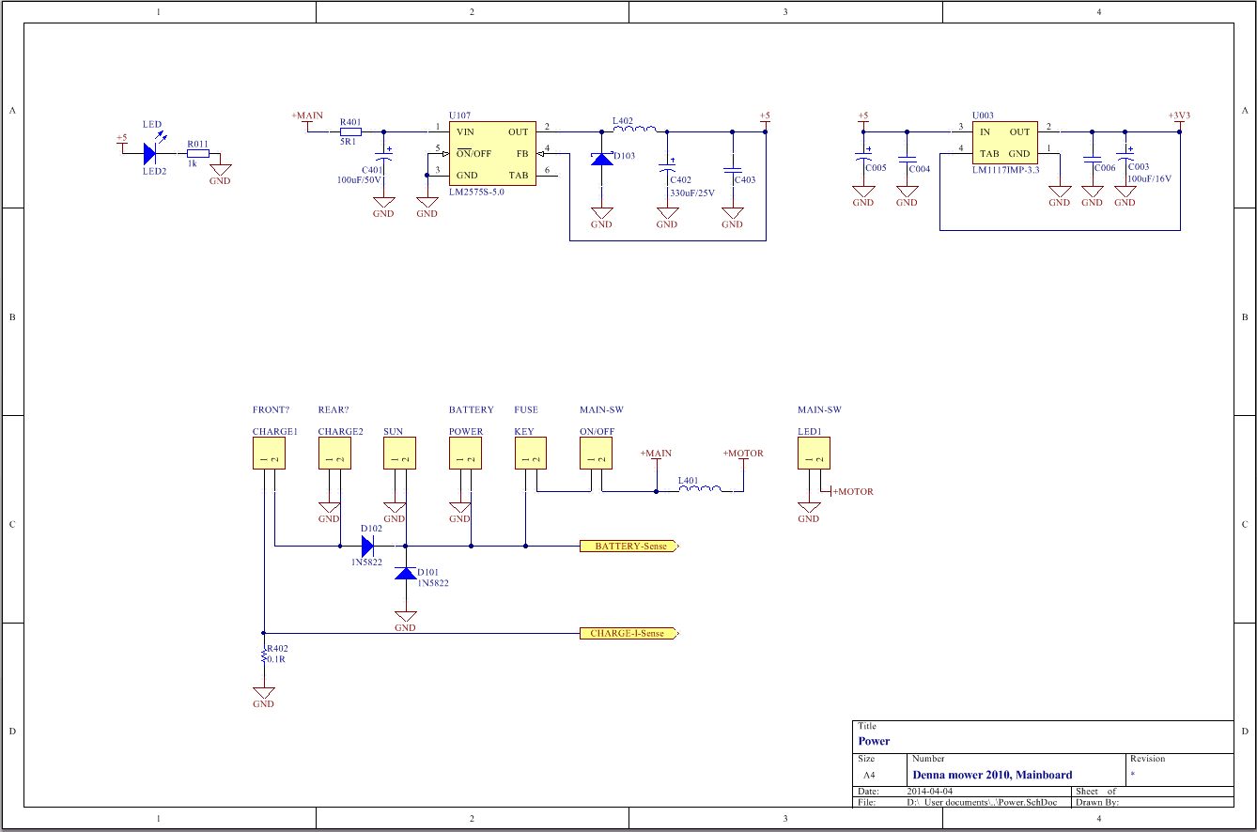Screen dimensions: 1257x832
Task: Select the R401 5R1 resistor
Action: [x=349, y=131]
